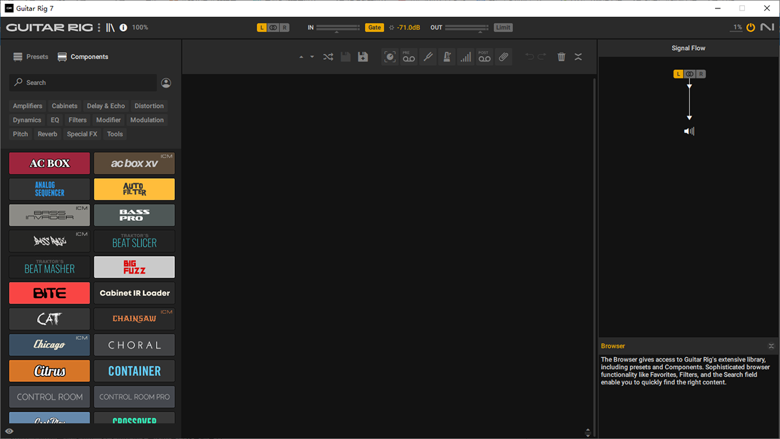Select the Components tab

tap(83, 56)
